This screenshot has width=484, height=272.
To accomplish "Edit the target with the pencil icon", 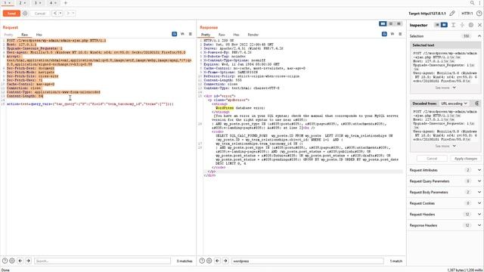I will (x=452, y=14).
